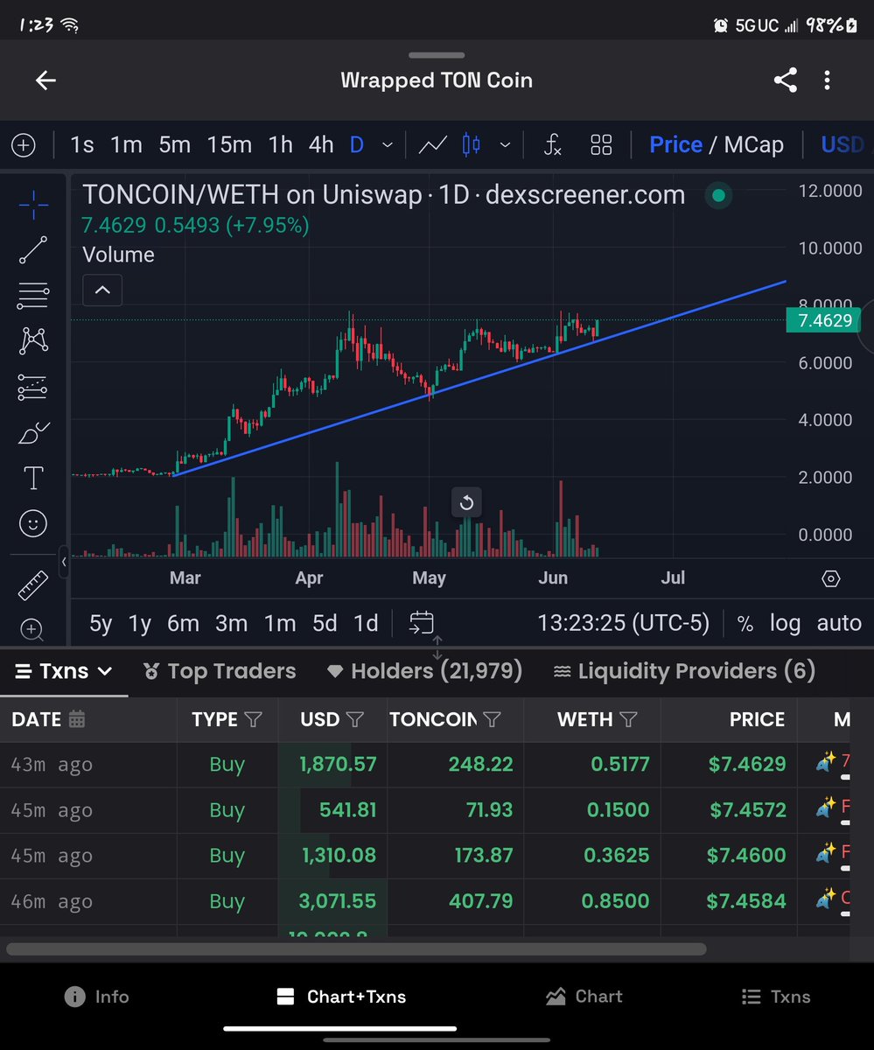Viewport: 874px width, 1050px height.
Task: Go back with the arrow icon
Action: [x=45, y=80]
